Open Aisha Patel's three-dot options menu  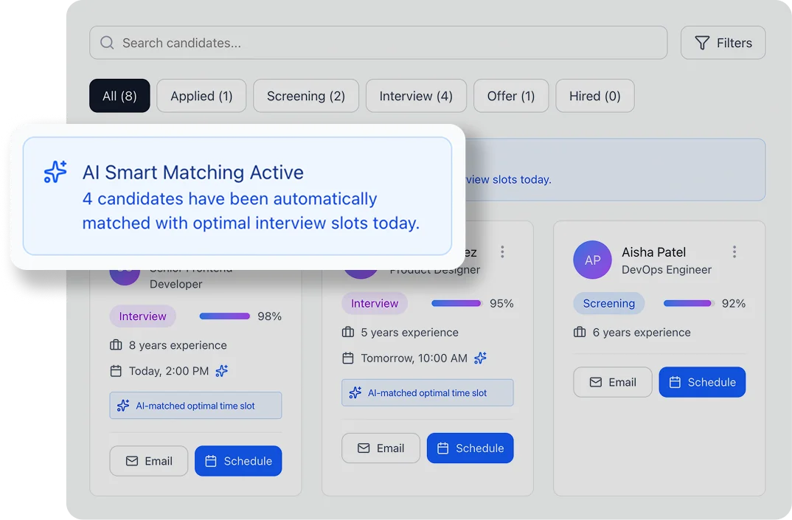(x=734, y=252)
